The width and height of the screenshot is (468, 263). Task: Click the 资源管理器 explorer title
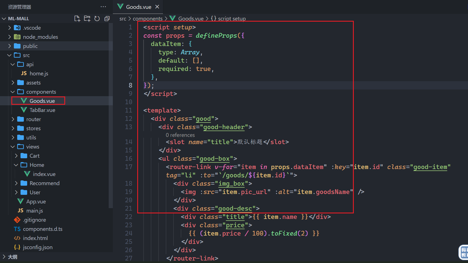tap(19, 7)
